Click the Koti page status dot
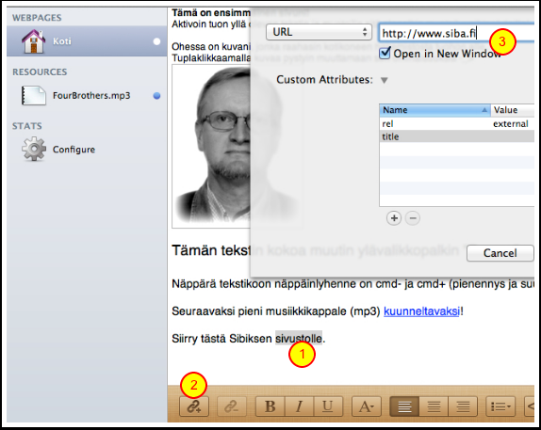541x430 pixels. tap(156, 41)
